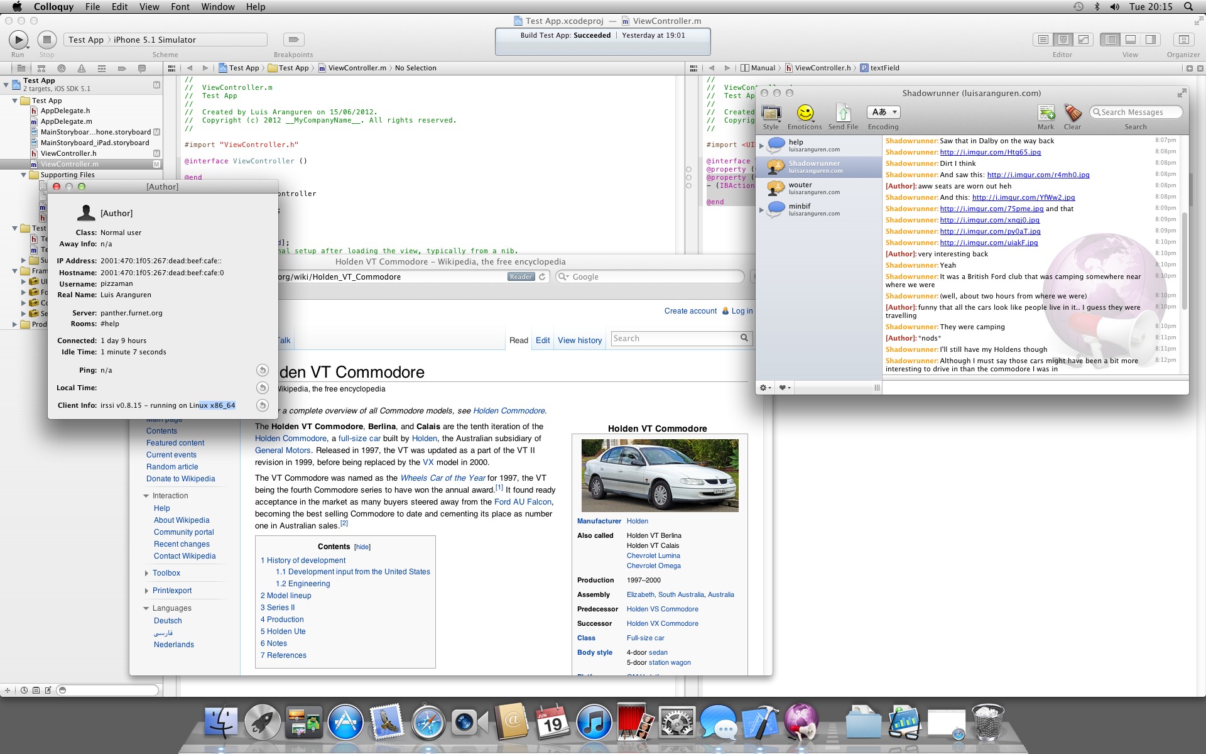Screen dimensions: 1206x754
Task: Open the Search navigator magnifier icon
Action: (62, 68)
